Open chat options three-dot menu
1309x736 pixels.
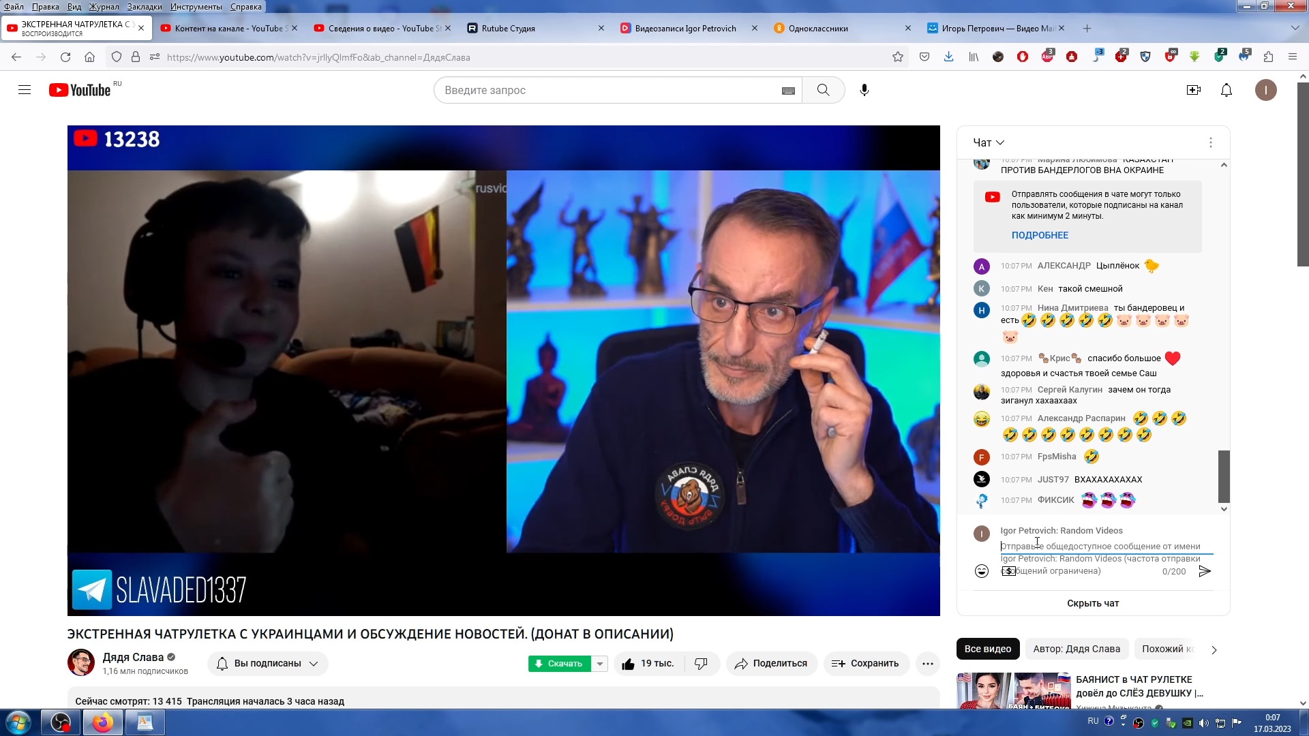coord(1210,142)
